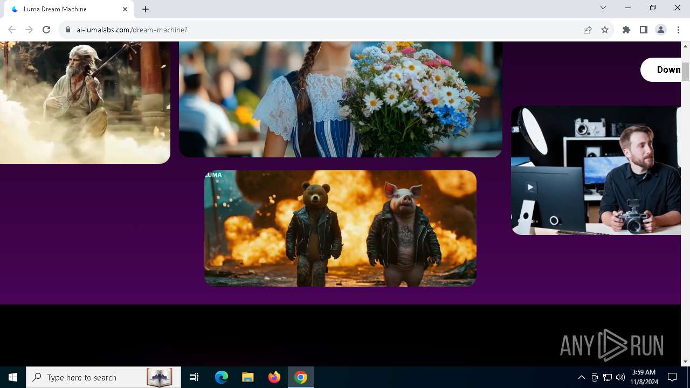Open the volume speaker tray icon

(620, 377)
